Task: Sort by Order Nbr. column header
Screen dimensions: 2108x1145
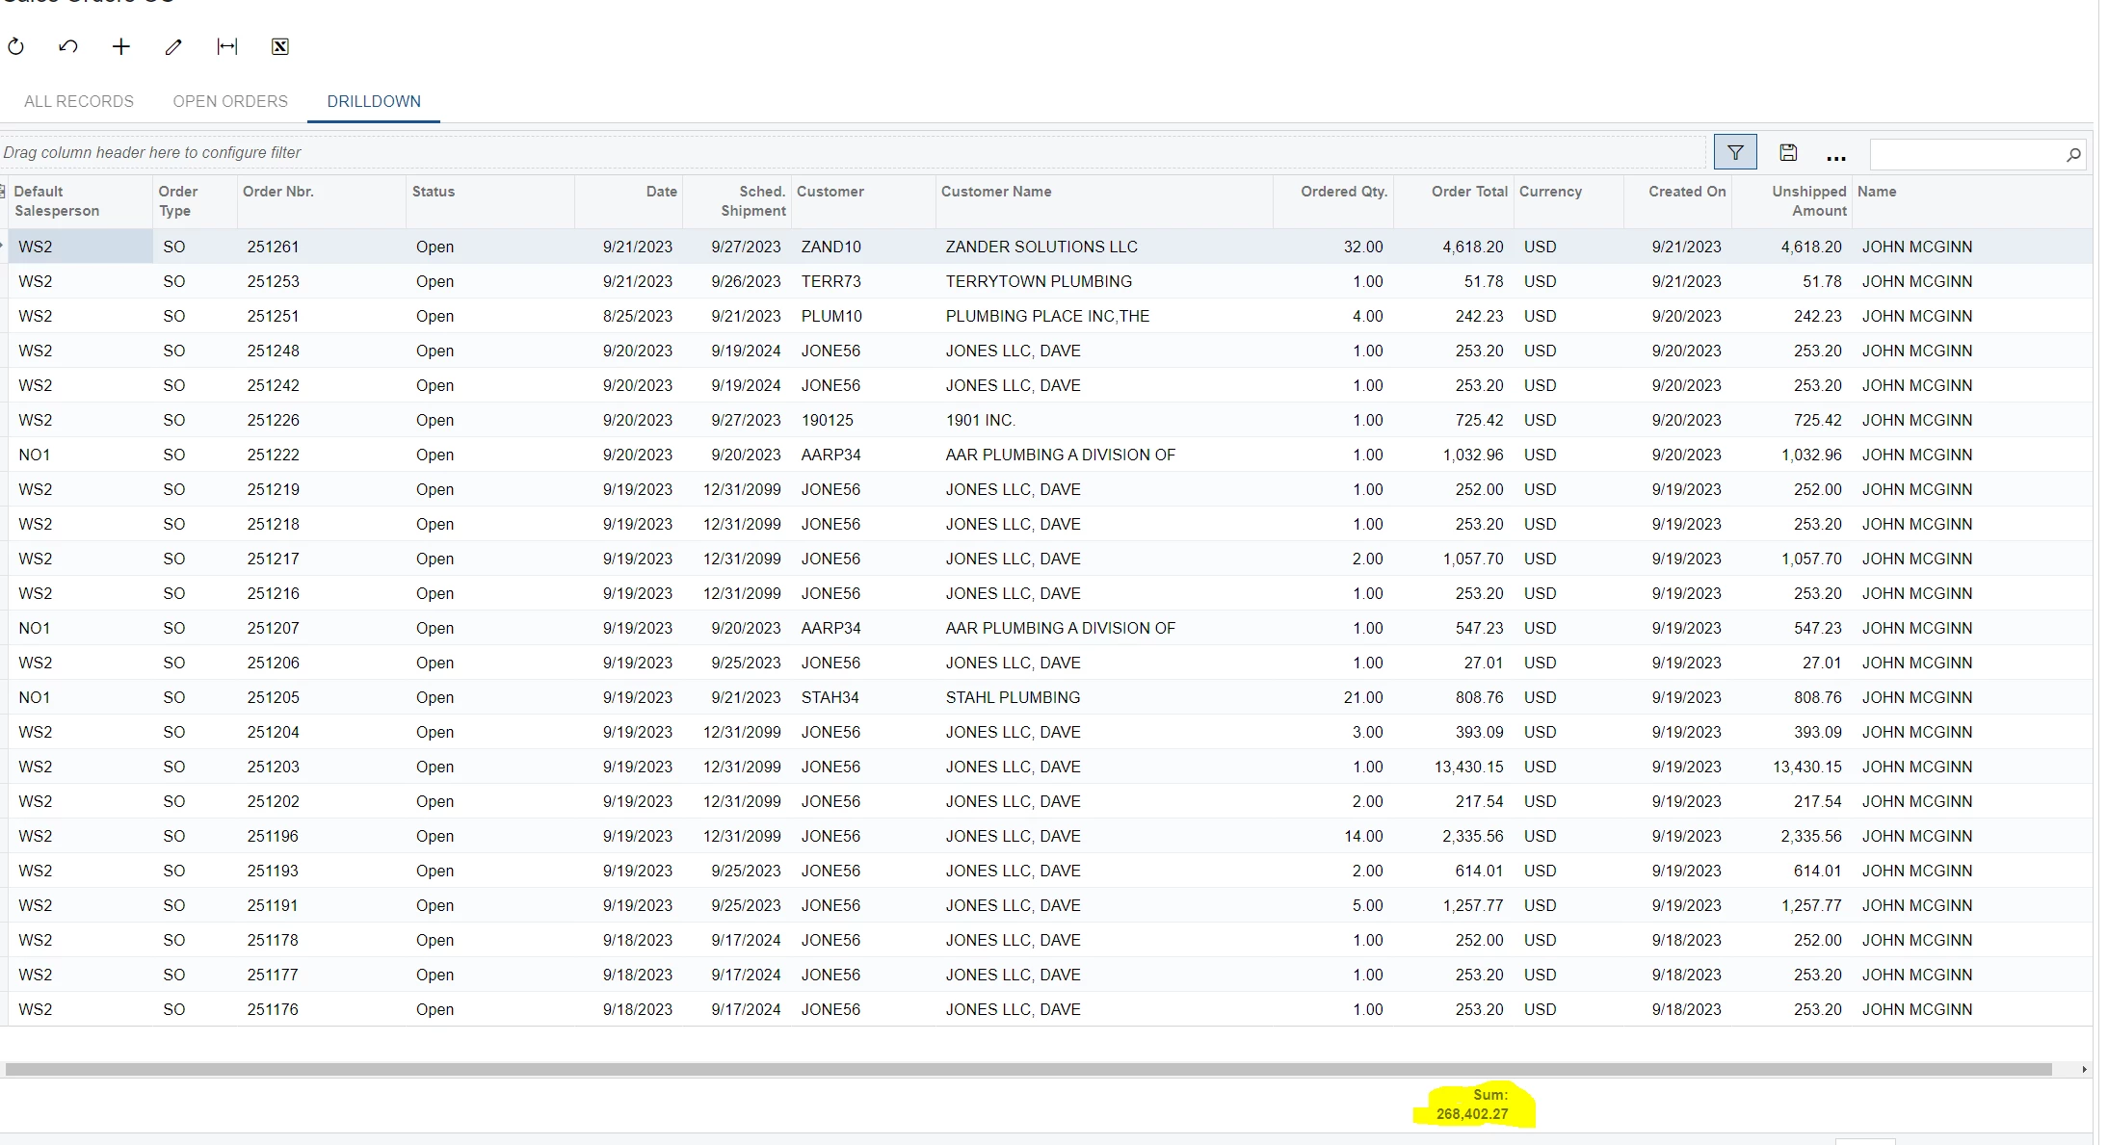Action: coord(278,192)
